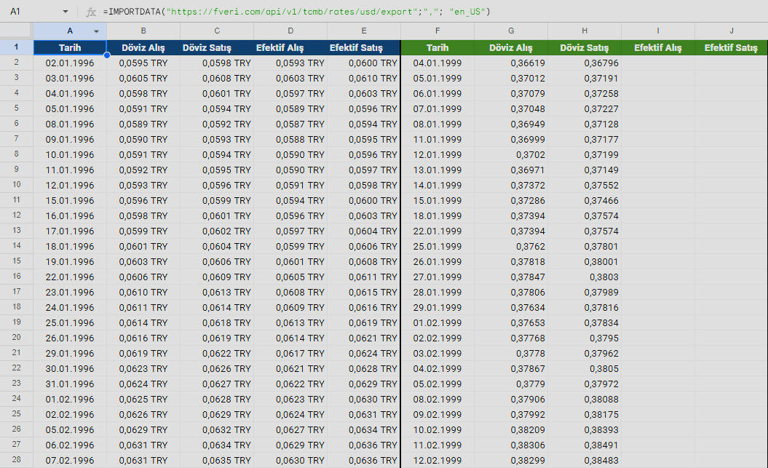This screenshot has width=768, height=468.
Task: Open the filter dropdown on column A header
Action: coord(95,31)
